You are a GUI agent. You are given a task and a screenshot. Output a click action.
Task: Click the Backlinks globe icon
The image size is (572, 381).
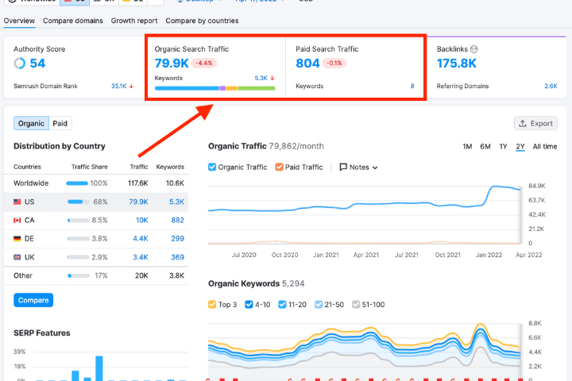(x=474, y=49)
